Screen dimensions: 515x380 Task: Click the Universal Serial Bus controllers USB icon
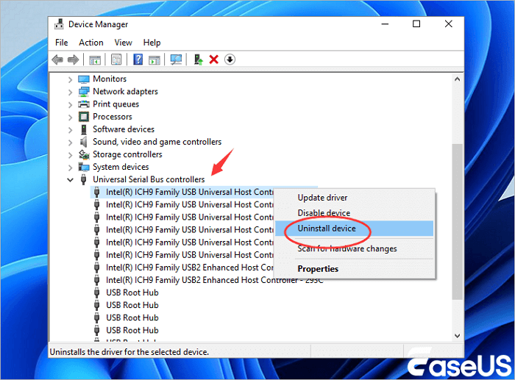coord(84,179)
